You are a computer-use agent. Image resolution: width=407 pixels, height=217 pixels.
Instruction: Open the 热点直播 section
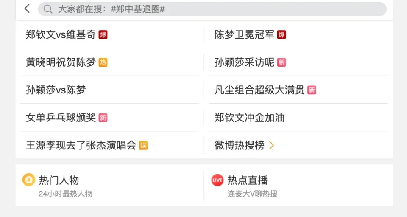pyautogui.click(x=248, y=180)
